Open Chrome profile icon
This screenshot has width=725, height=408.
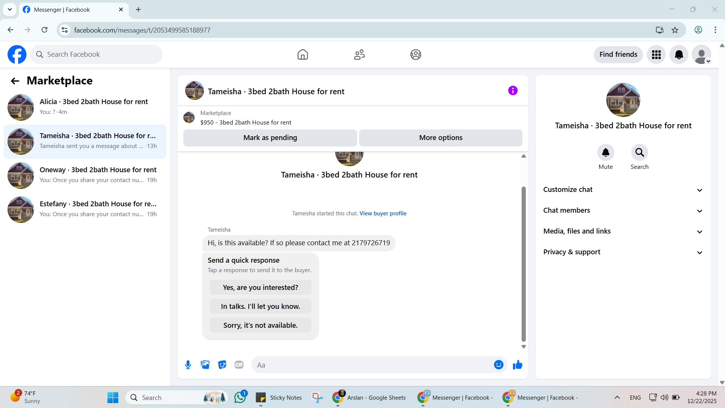[698, 30]
